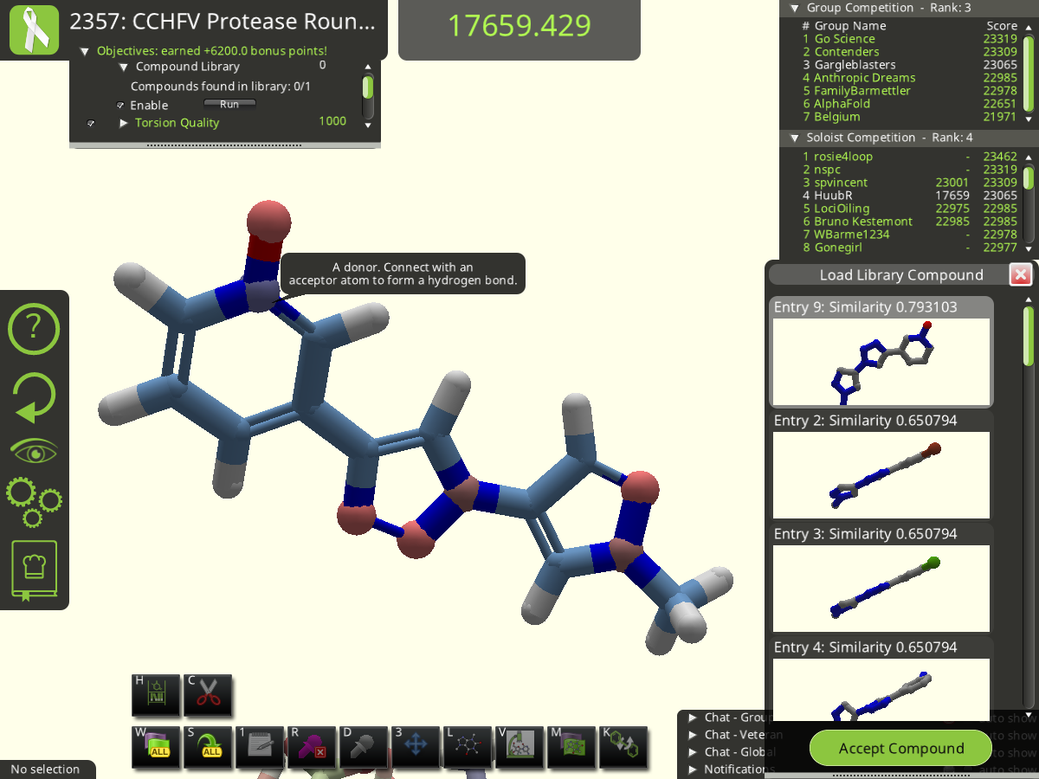Open the notepad tool

point(260,747)
